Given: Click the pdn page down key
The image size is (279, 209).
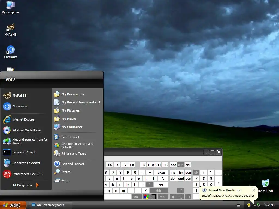Looking at the screenshot, I should (188, 179).
